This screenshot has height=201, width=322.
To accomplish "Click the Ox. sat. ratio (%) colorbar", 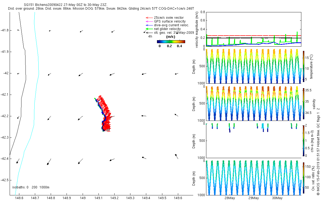I will (304, 178).
